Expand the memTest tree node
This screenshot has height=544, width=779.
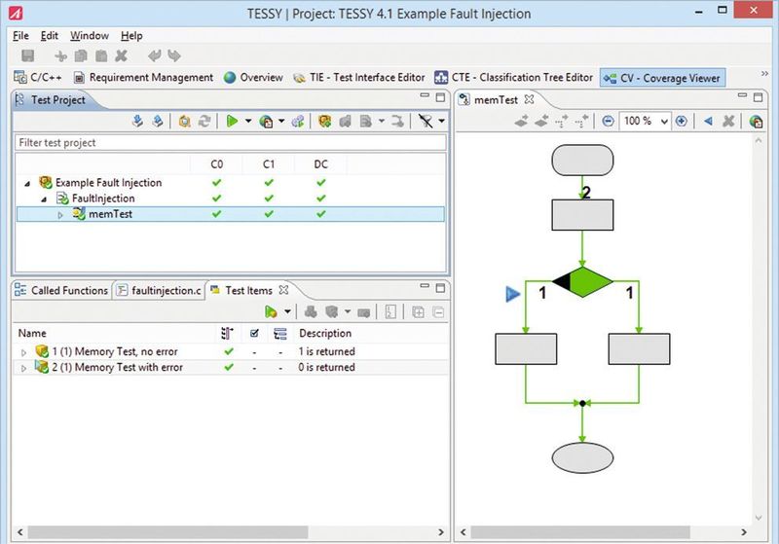[x=60, y=215]
